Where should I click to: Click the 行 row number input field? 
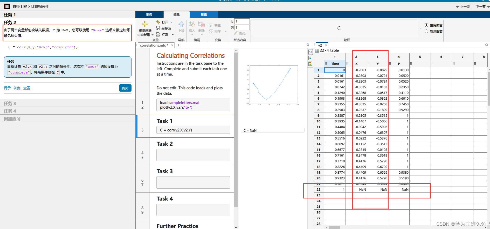point(242,21)
